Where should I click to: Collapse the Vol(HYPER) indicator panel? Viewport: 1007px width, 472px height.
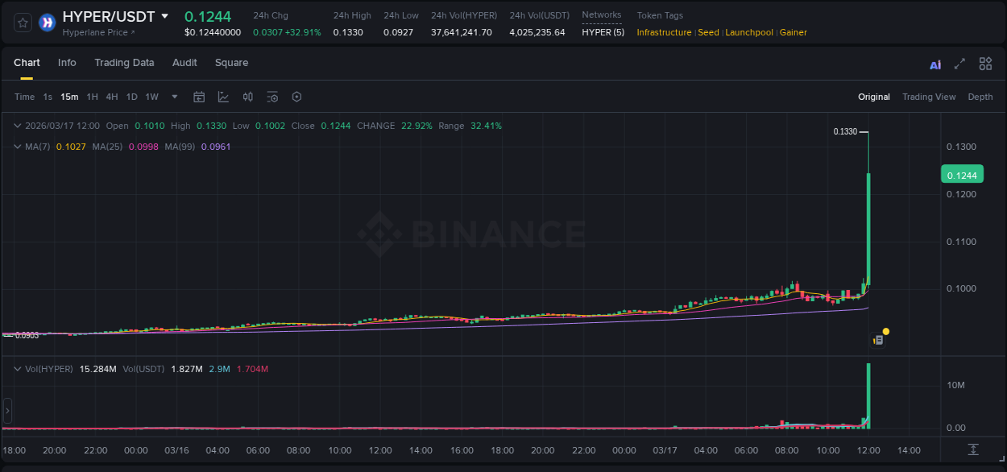point(18,368)
